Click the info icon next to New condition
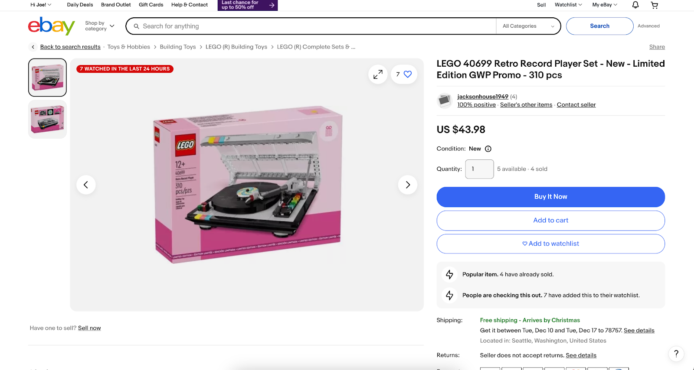The height and width of the screenshot is (370, 694). coord(488,149)
